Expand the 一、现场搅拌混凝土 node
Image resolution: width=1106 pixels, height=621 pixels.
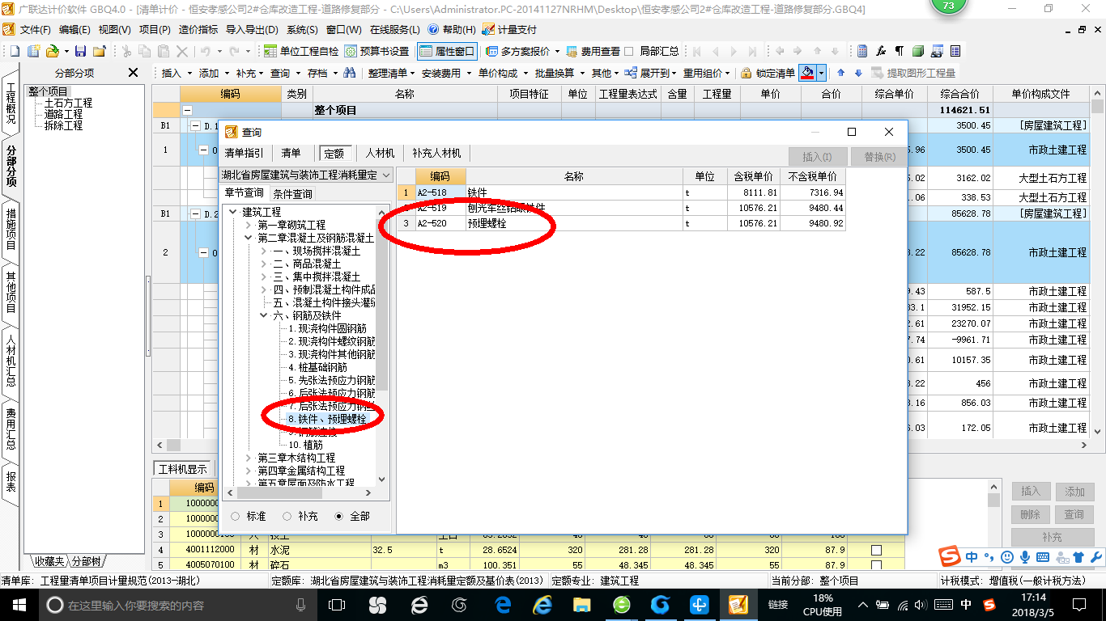[x=263, y=251]
